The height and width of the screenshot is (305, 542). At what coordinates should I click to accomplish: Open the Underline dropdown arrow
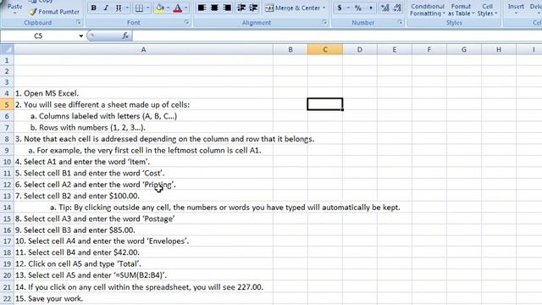(x=127, y=8)
